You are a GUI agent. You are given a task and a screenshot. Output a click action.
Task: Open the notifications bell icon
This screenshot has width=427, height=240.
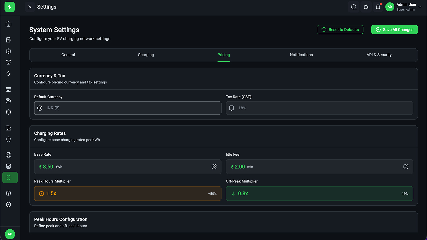click(378, 7)
